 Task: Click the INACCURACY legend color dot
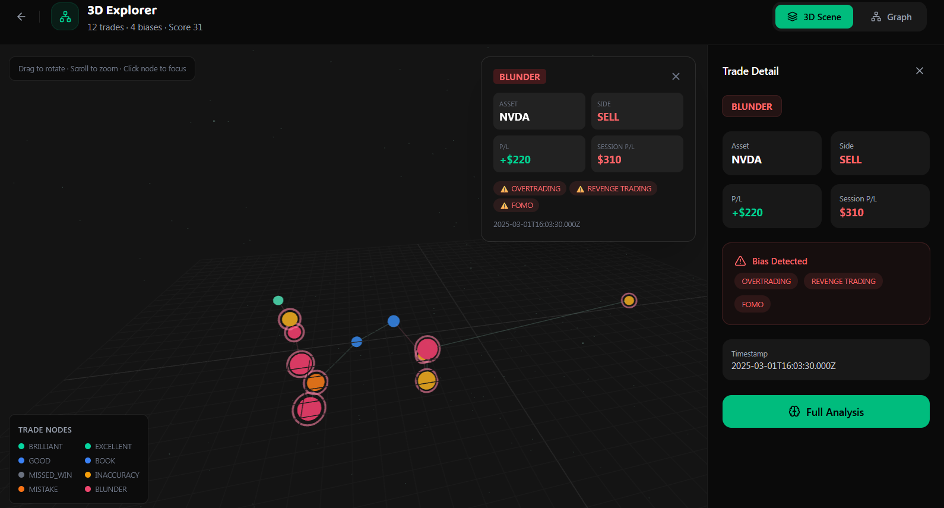tap(88, 475)
